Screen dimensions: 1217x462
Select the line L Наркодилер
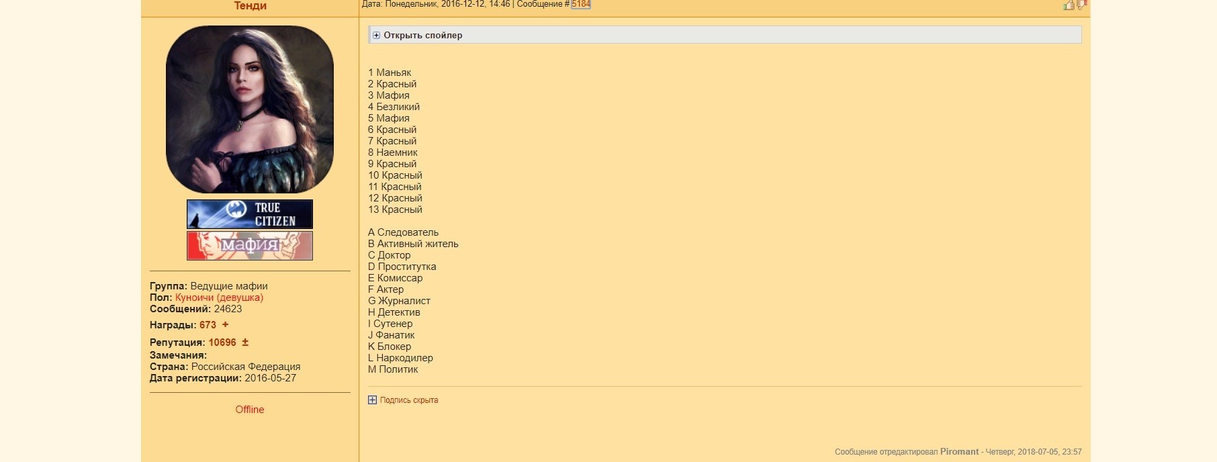(400, 358)
